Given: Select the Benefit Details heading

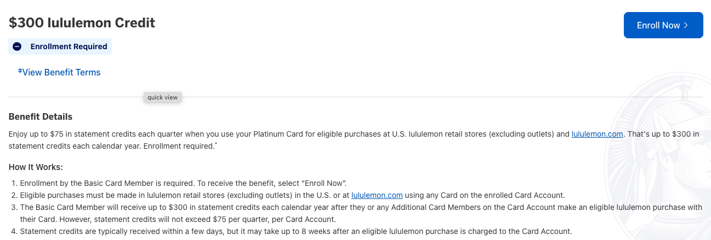Looking at the screenshot, I should [x=41, y=116].
